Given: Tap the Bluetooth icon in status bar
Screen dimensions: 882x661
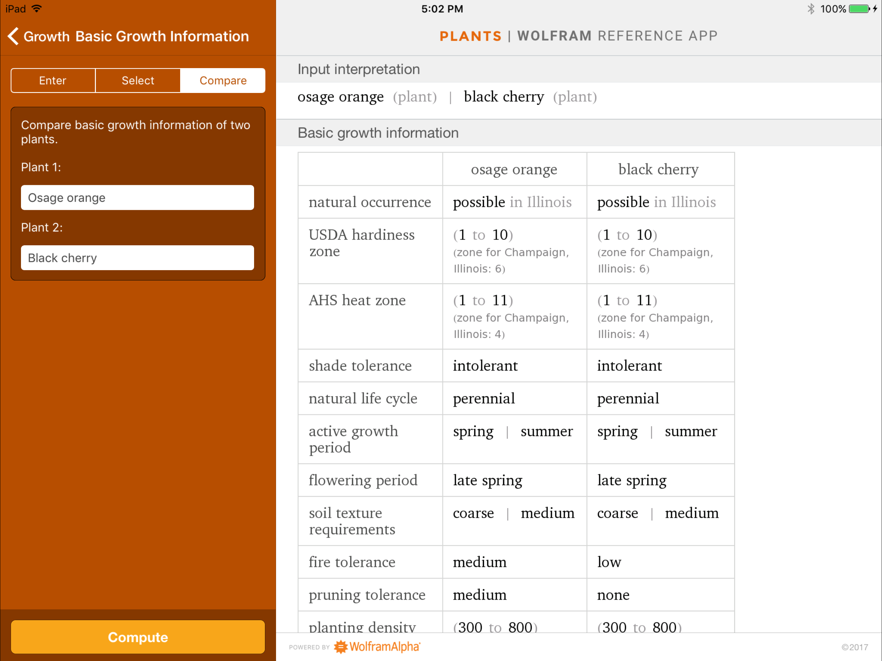Looking at the screenshot, I should click(x=810, y=9).
